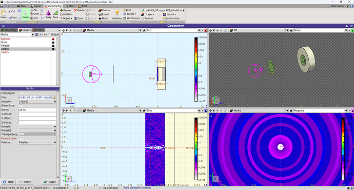This screenshot has width=354, height=190.
Task: Open the Media layer selector dropdown in Layers panel
Action: point(33,34)
